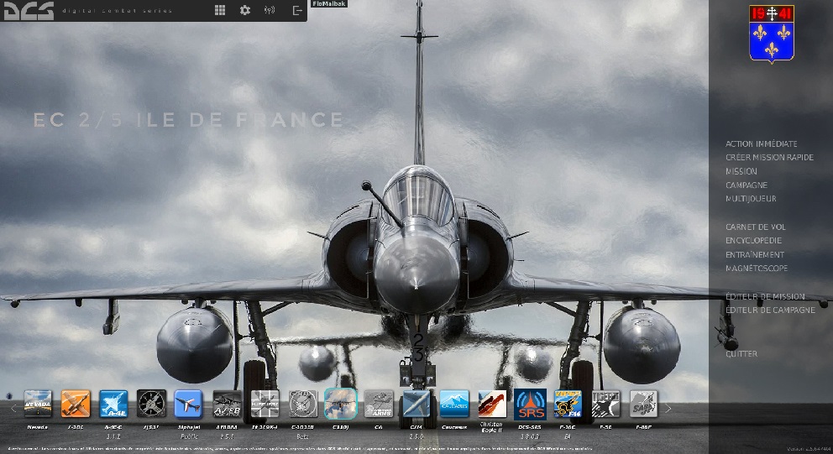This screenshot has width=833, height=454.
Task: Click the broadcast antenna icon in top bar
Action: (269, 10)
